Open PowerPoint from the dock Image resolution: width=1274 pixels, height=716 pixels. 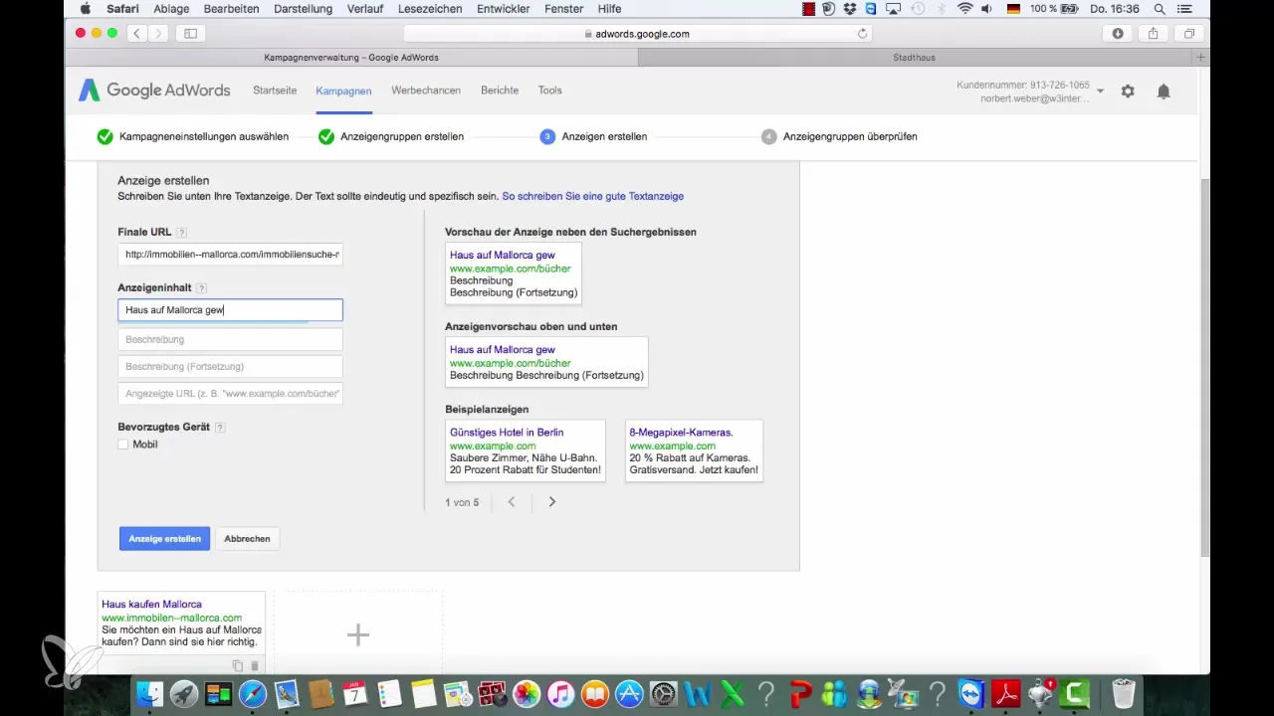pos(802,693)
